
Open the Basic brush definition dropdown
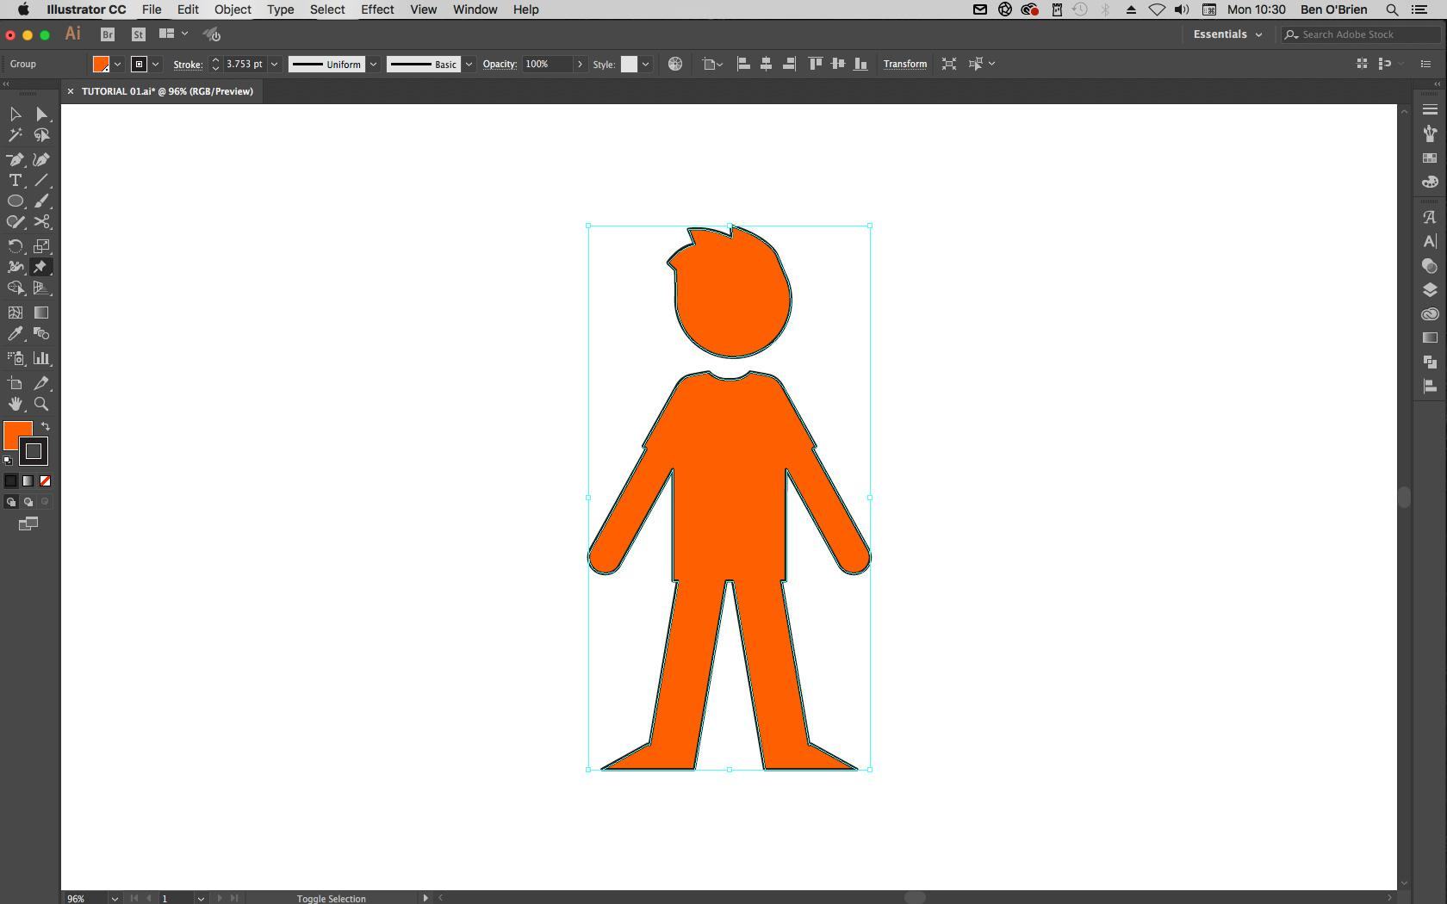click(469, 65)
